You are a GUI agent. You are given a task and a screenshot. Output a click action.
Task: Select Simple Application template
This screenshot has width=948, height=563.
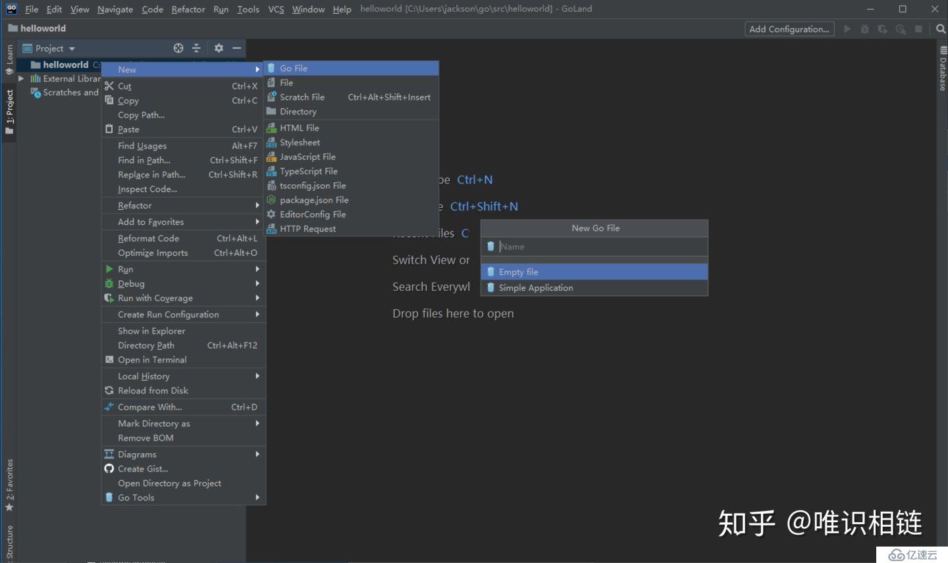tap(594, 287)
